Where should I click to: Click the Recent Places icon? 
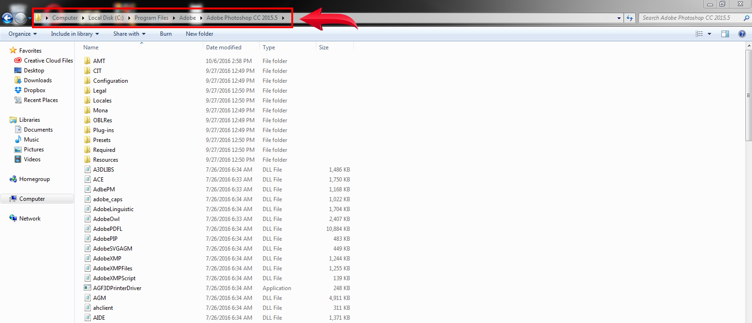[18, 100]
